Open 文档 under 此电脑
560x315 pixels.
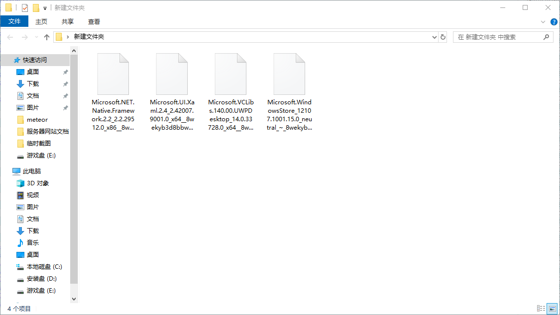(33, 219)
